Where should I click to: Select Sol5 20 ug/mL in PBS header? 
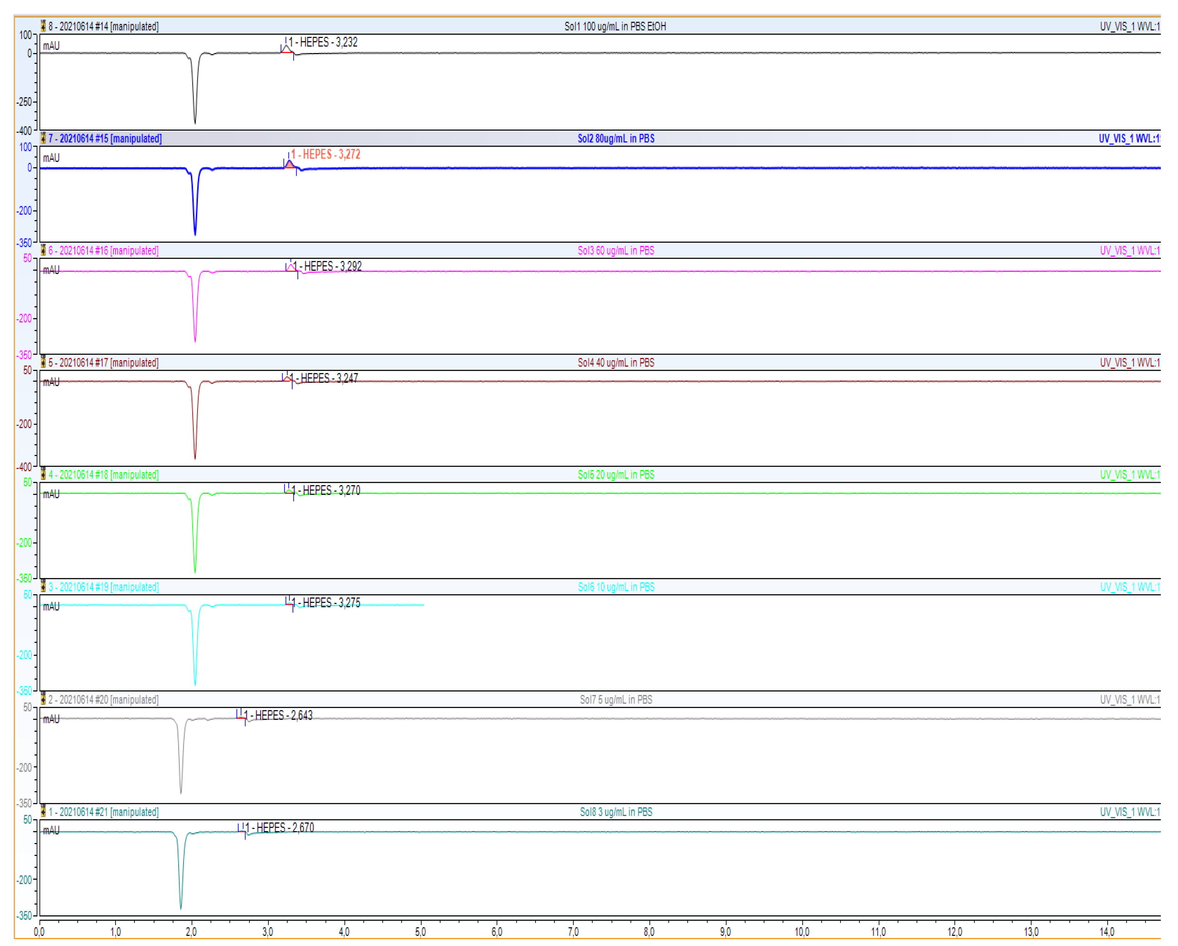point(616,474)
